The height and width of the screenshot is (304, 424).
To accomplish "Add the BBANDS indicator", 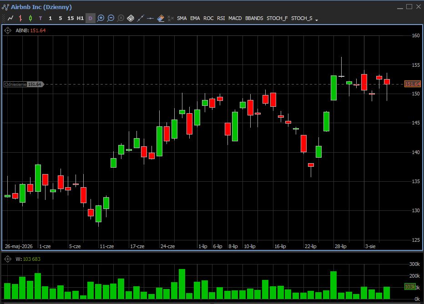I will pyautogui.click(x=254, y=18).
